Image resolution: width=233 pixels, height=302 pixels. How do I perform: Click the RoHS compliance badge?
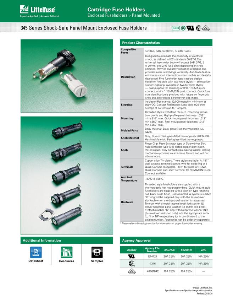coord(176,28)
